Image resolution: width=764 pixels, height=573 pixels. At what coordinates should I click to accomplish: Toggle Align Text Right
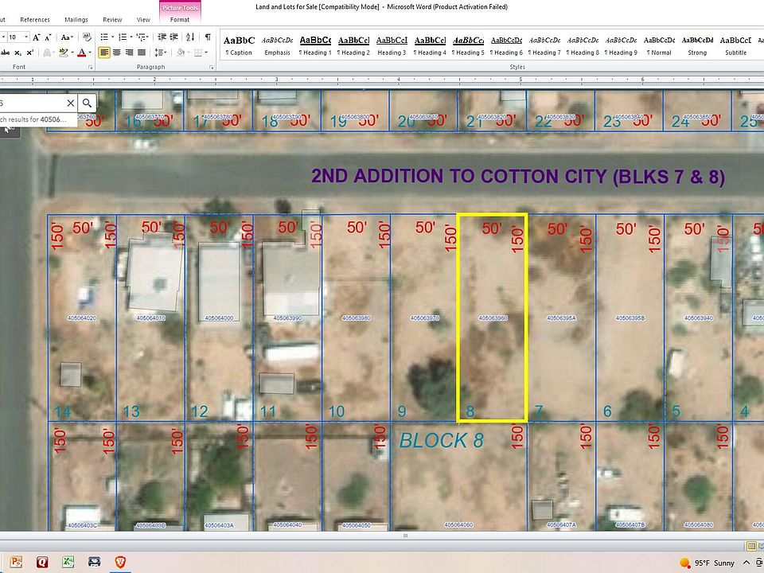click(129, 53)
